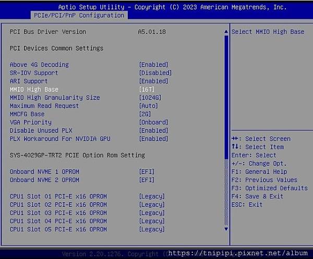This screenshot has width=313, height=259.
Task: Click the vertical scrollbar thumb
Action: click(x=226, y=94)
